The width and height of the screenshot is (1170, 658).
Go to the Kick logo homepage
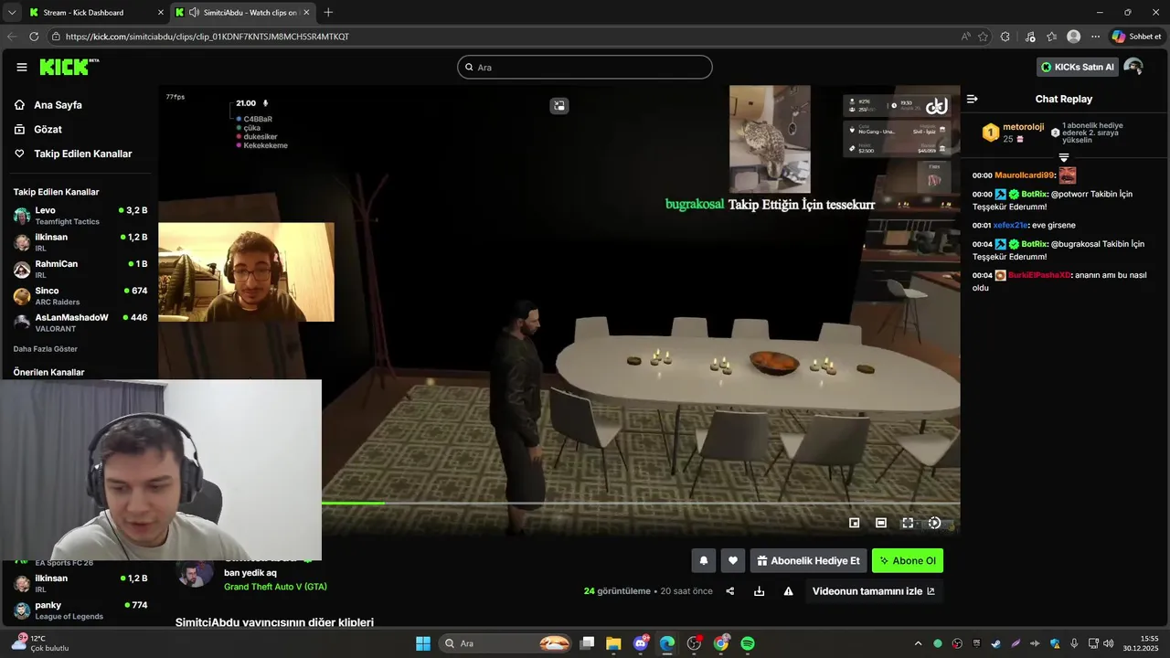[x=69, y=67]
